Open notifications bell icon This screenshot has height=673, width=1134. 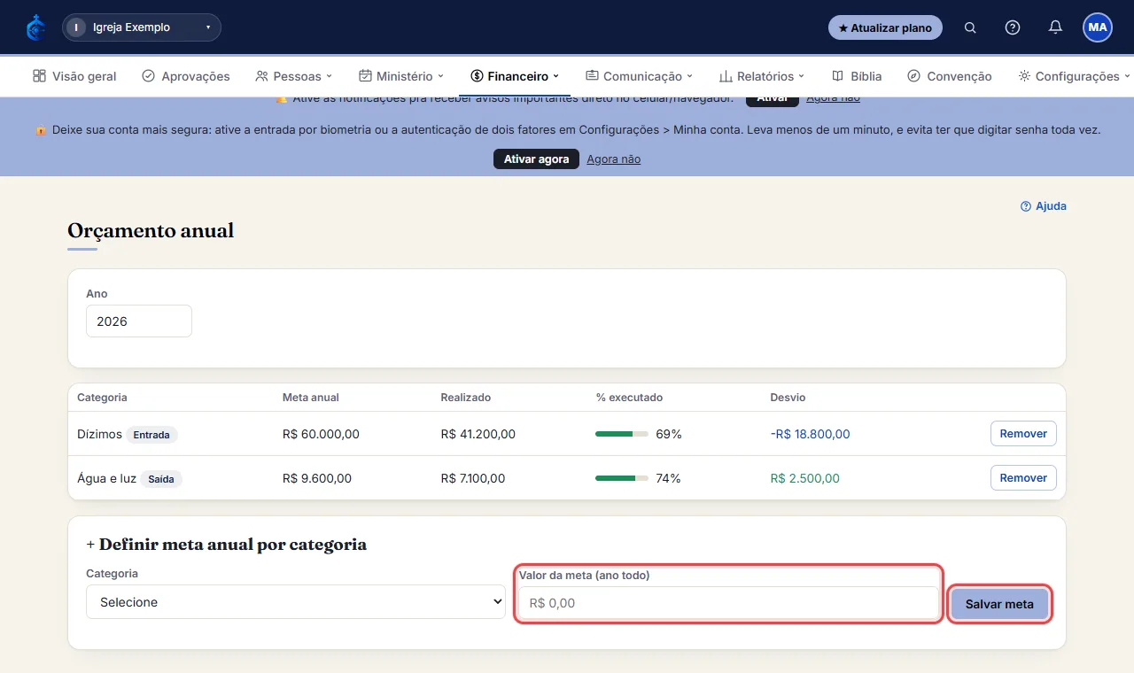pos(1055,27)
